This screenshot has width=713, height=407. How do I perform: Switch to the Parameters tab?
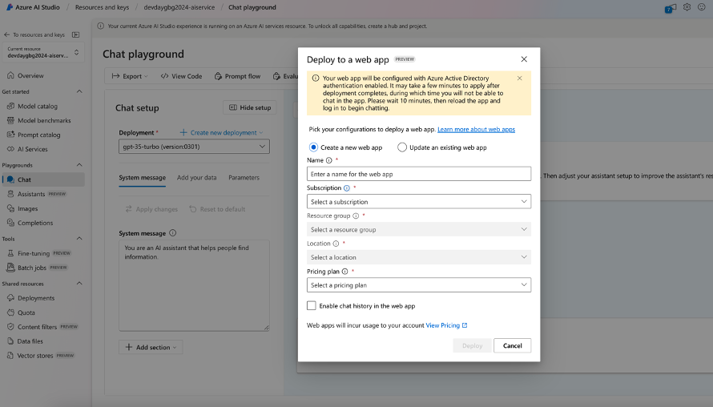[x=244, y=178]
